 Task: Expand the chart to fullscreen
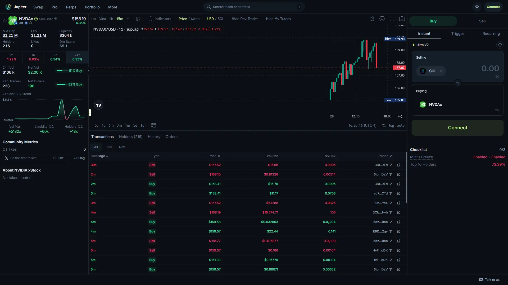392,19
